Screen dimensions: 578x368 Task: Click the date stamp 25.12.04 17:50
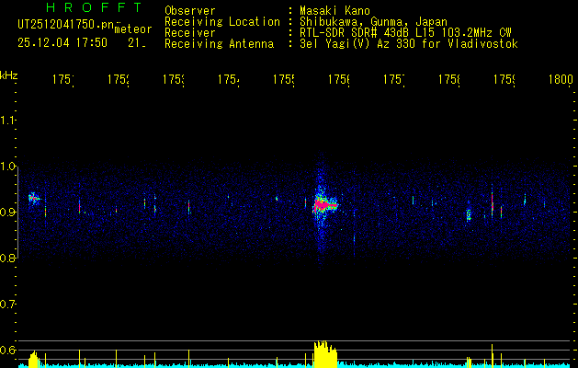click(62, 43)
